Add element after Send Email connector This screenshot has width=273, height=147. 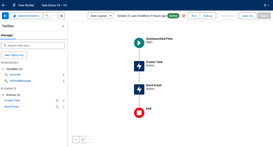click(139, 101)
